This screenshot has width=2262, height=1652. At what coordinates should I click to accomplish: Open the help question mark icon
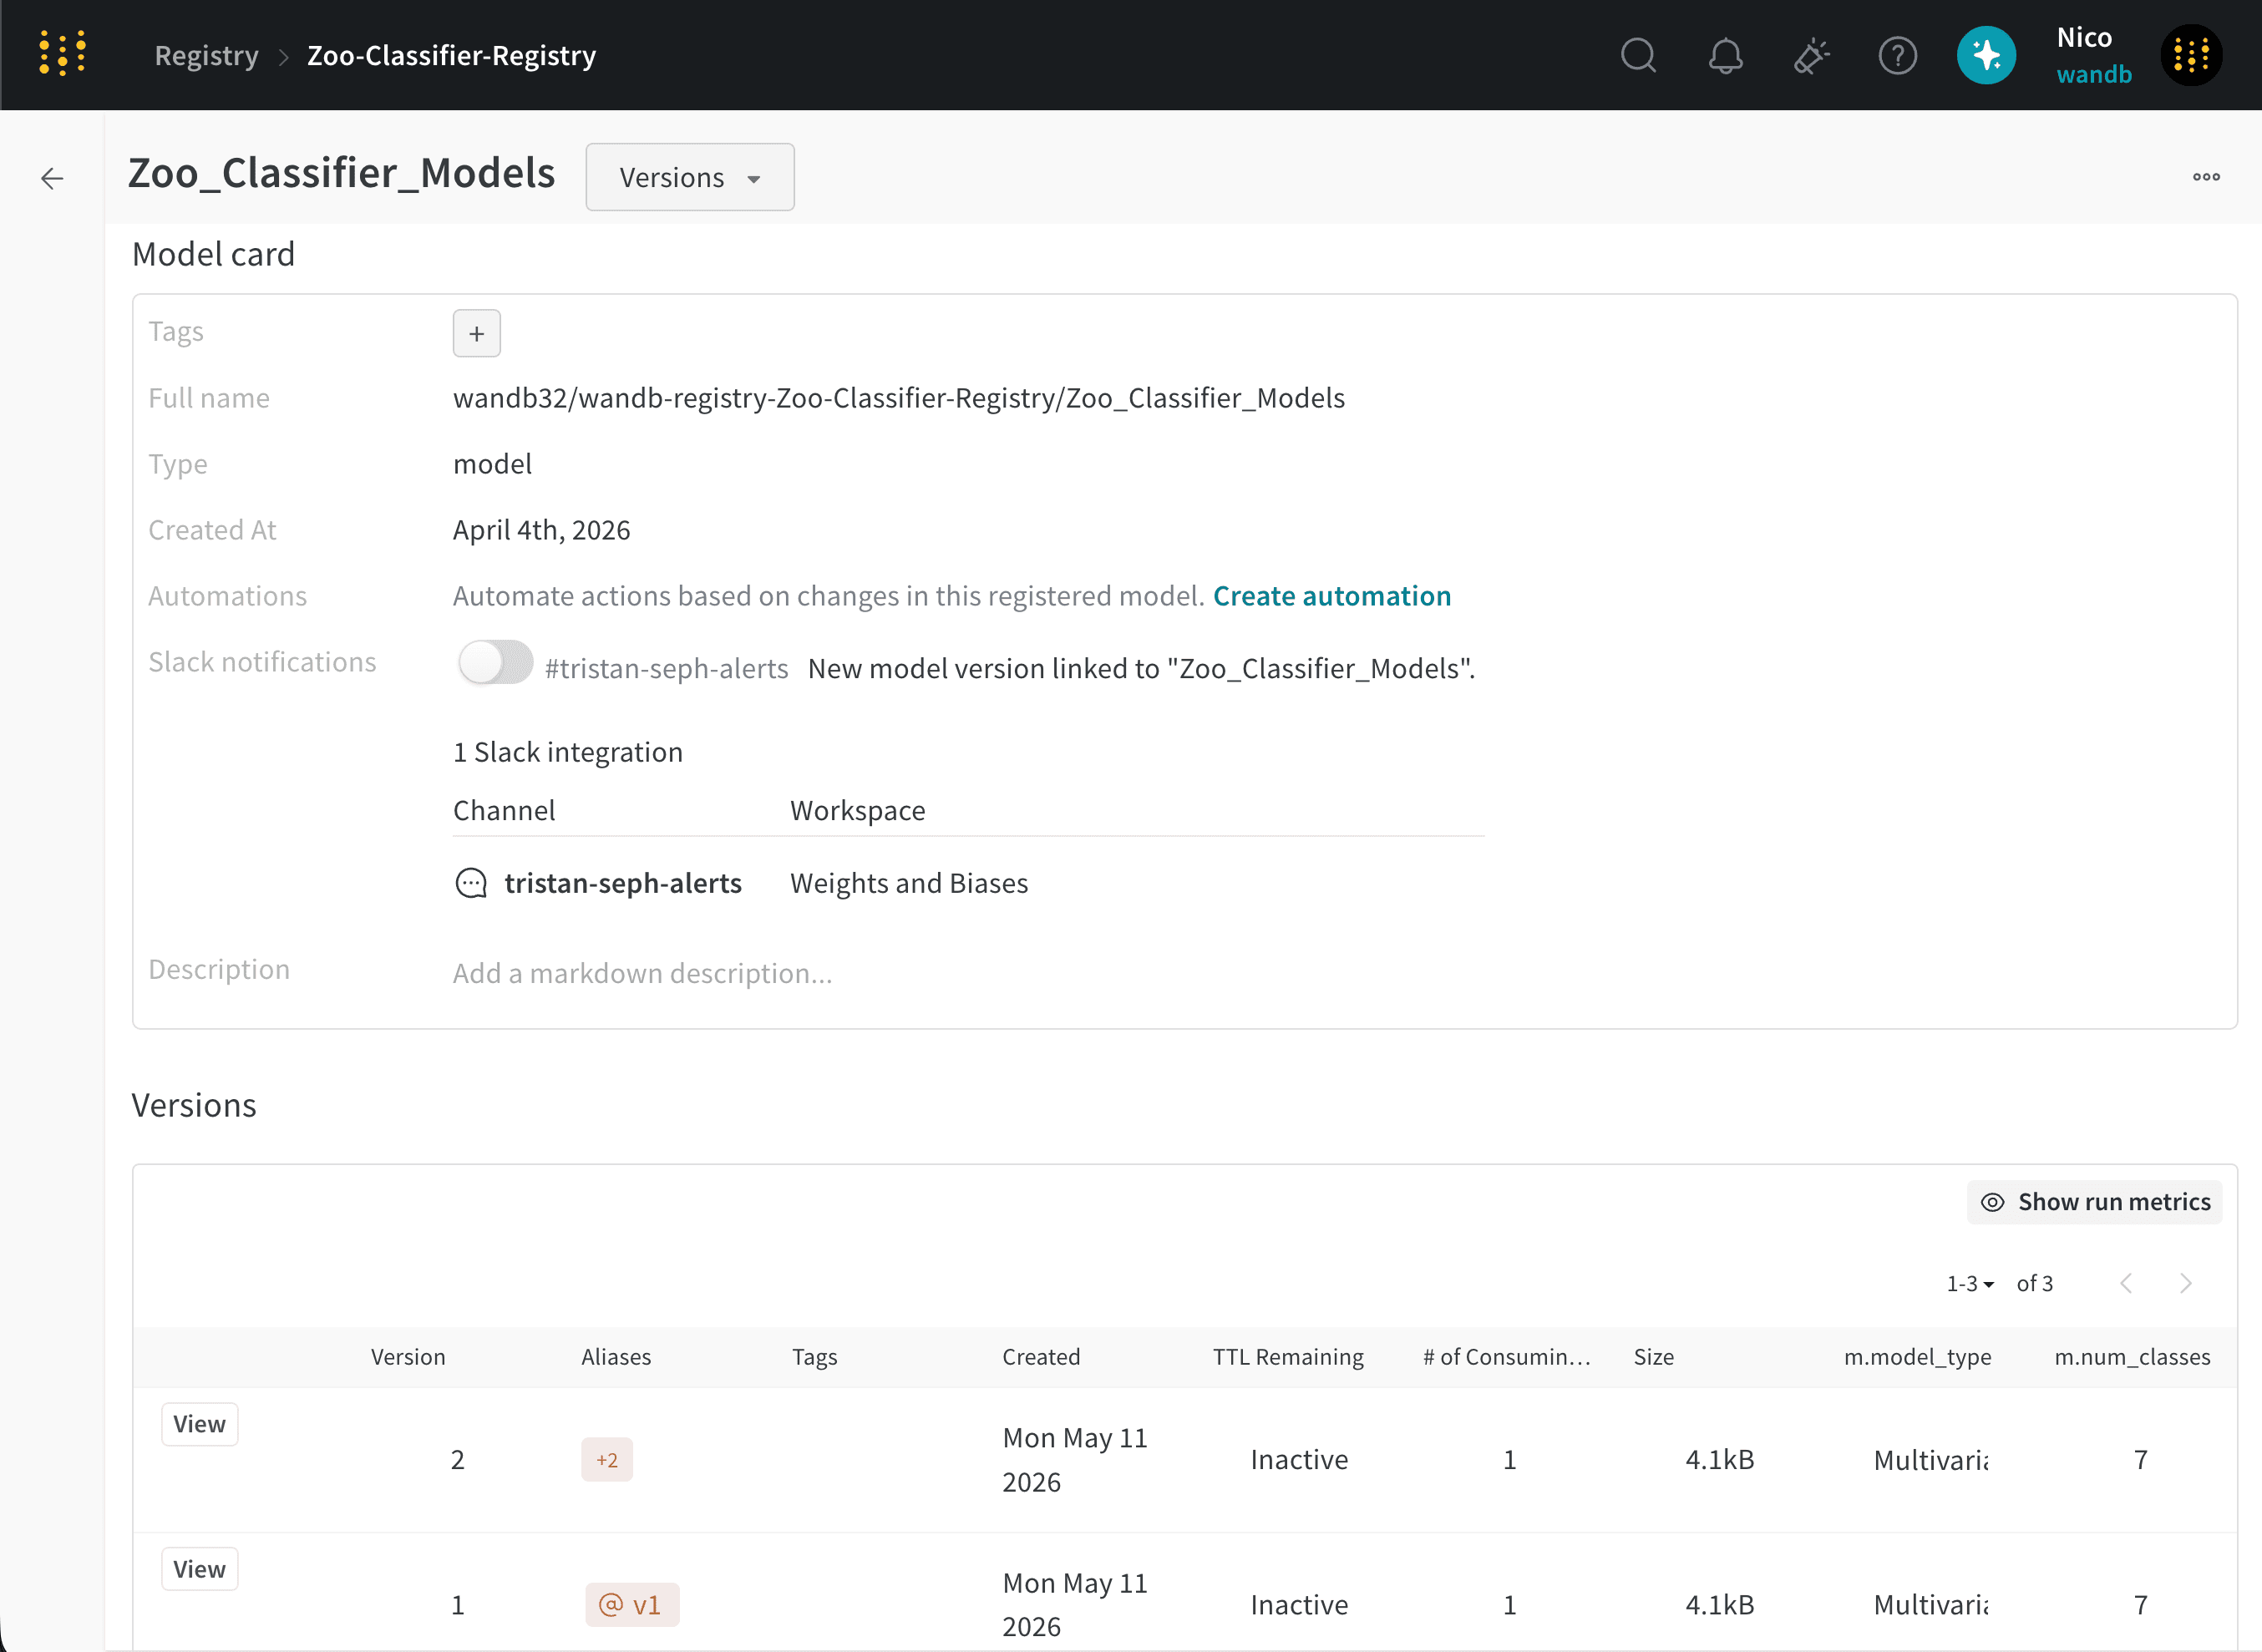pyautogui.click(x=1897, y=55)
